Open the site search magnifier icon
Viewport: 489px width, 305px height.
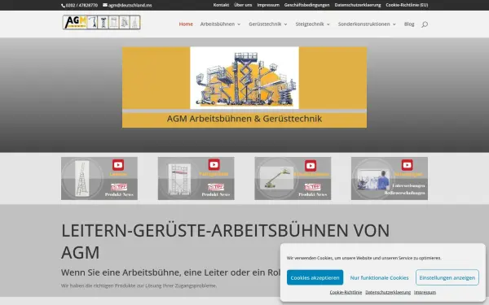(x=425, y=24)
